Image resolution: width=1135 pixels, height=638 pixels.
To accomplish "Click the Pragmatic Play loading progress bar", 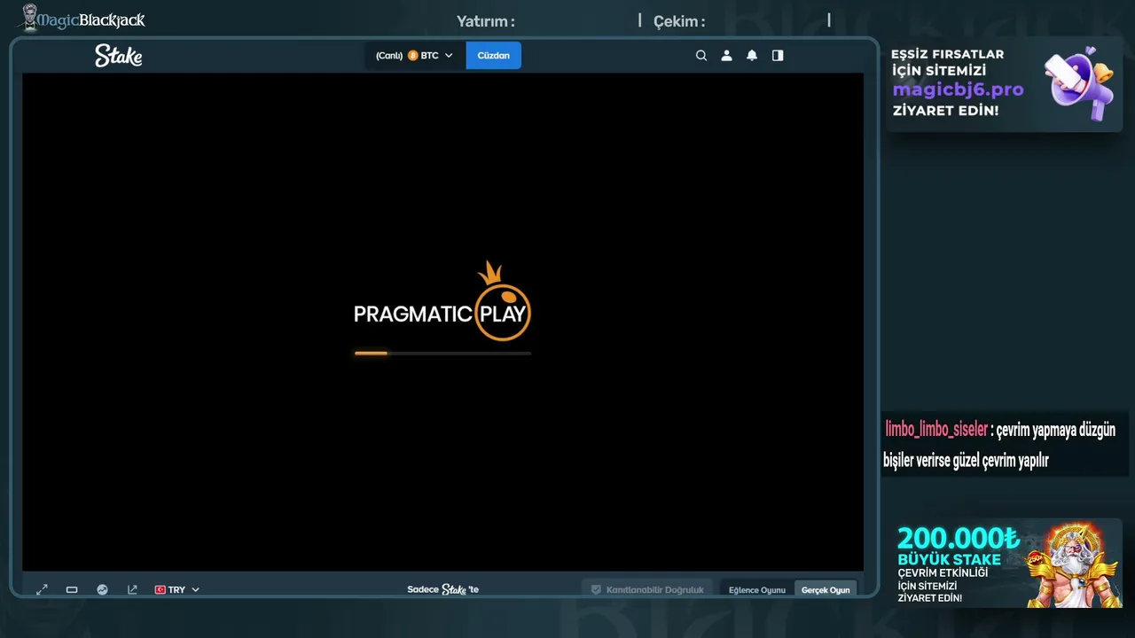I will pyautogui.click(x=442, y=353).
